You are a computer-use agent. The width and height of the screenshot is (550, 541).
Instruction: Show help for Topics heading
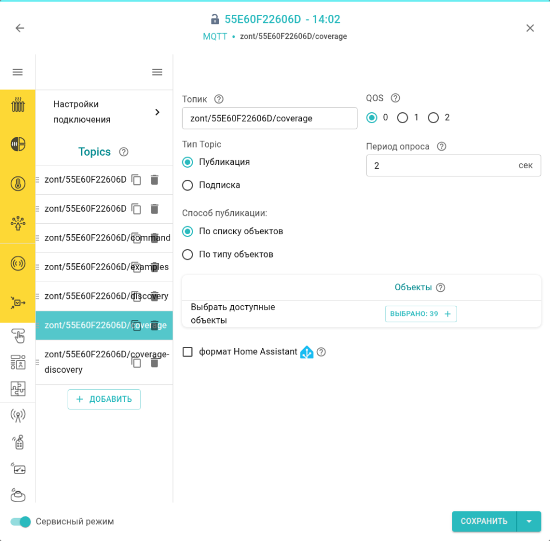(124, 152)
